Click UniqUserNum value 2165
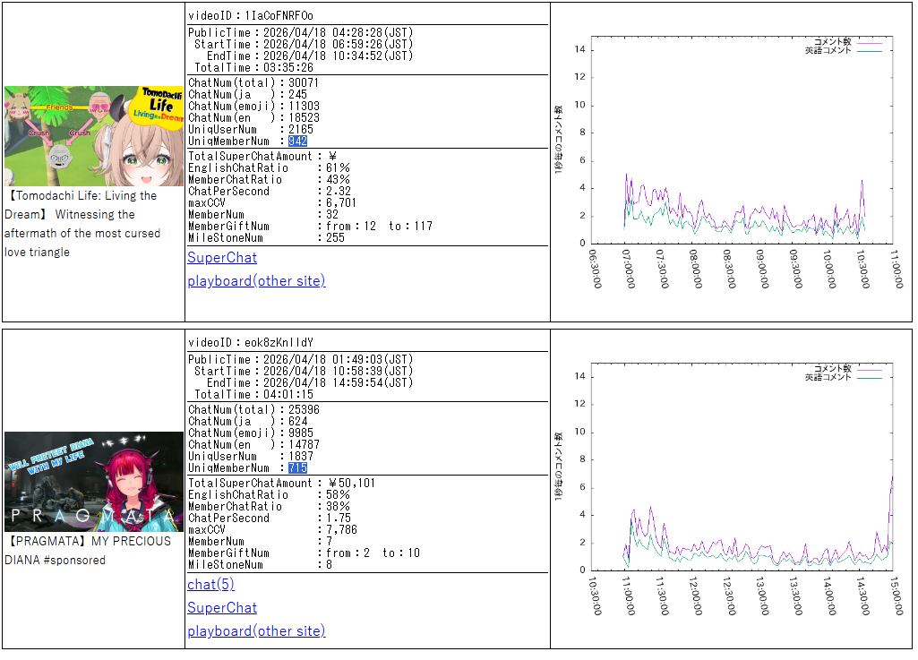Viewport: 918px width, 660px height. [x=300, y=130]
